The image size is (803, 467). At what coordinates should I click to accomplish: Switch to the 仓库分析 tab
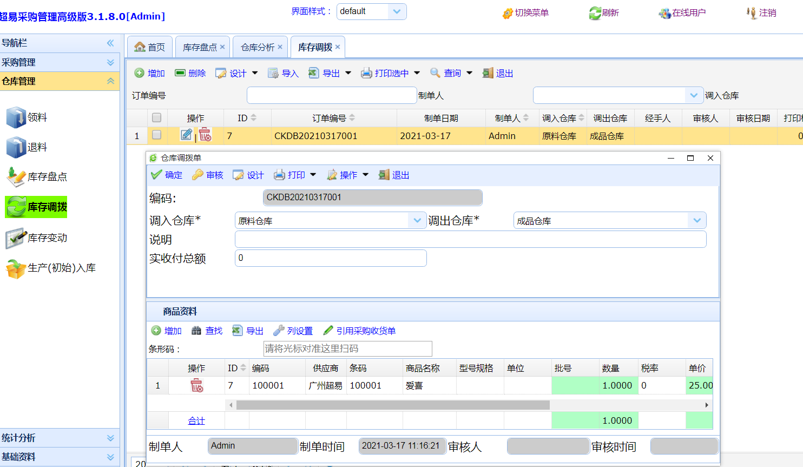(x=258, y=47)
